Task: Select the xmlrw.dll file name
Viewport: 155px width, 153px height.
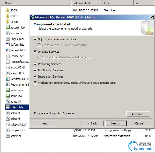Action: coord(16,136)
